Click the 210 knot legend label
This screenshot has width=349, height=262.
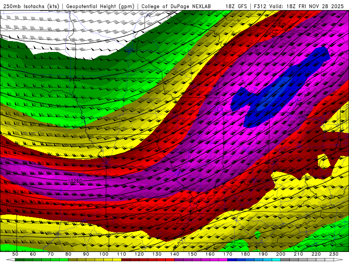(299, 254)
